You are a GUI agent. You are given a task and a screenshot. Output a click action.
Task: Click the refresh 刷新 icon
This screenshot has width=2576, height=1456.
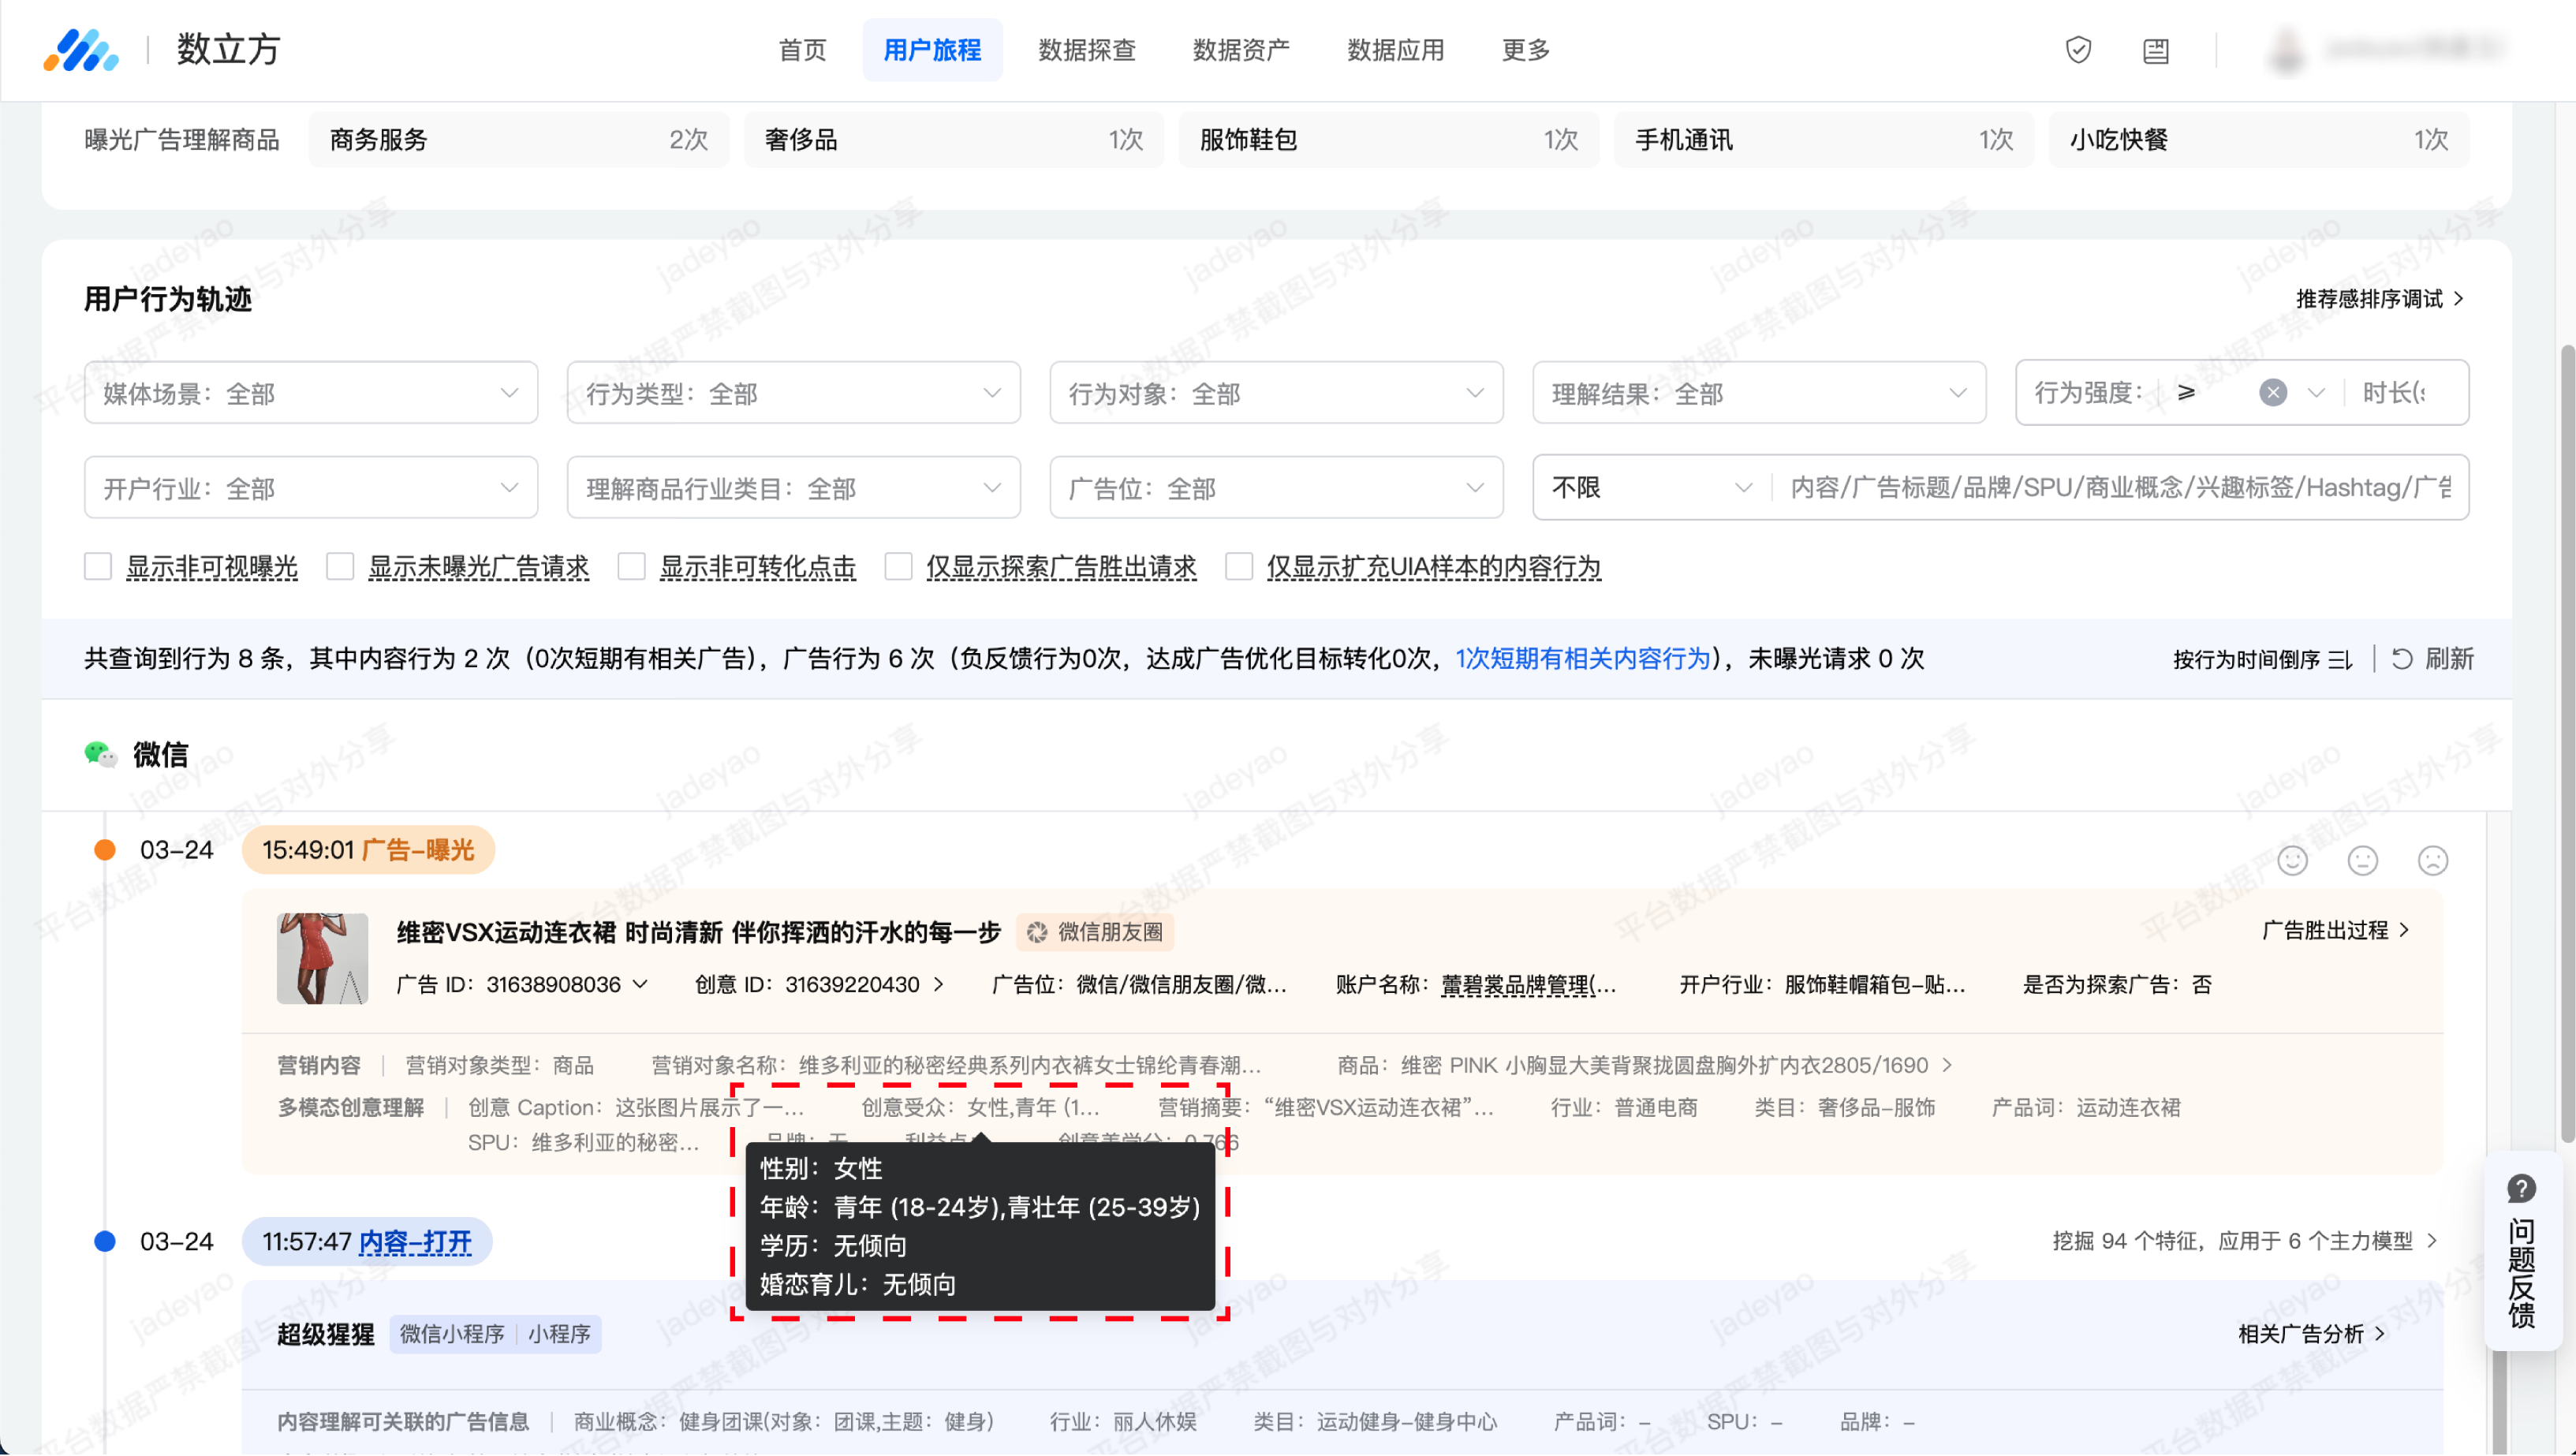point(2402,658)
